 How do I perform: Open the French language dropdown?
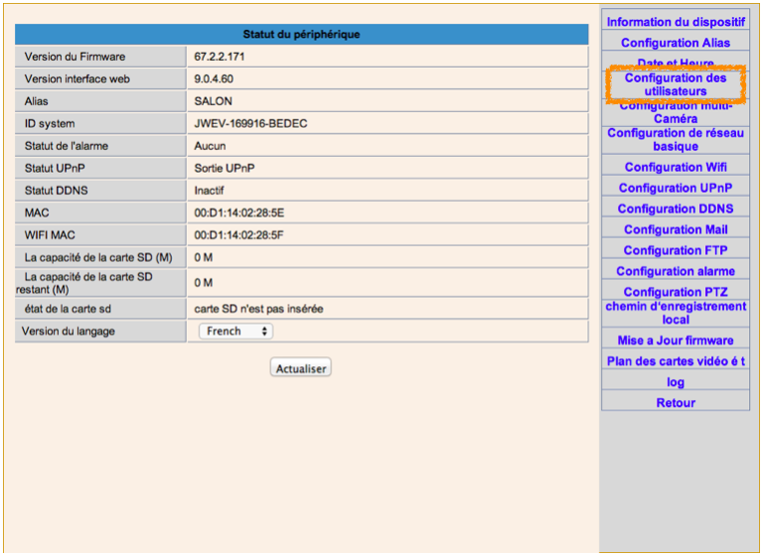[x=235, y=332]
